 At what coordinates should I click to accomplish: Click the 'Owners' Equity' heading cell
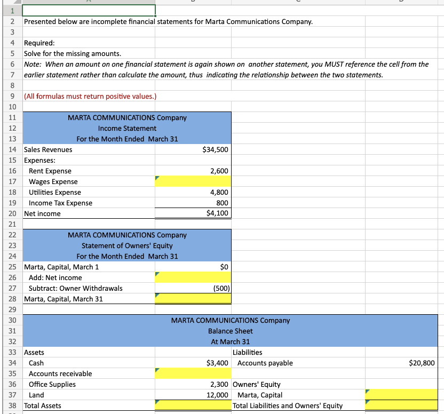click(x=298, y=384)
